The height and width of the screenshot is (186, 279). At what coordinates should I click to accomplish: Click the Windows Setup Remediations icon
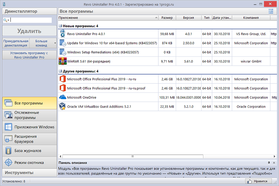63,52
